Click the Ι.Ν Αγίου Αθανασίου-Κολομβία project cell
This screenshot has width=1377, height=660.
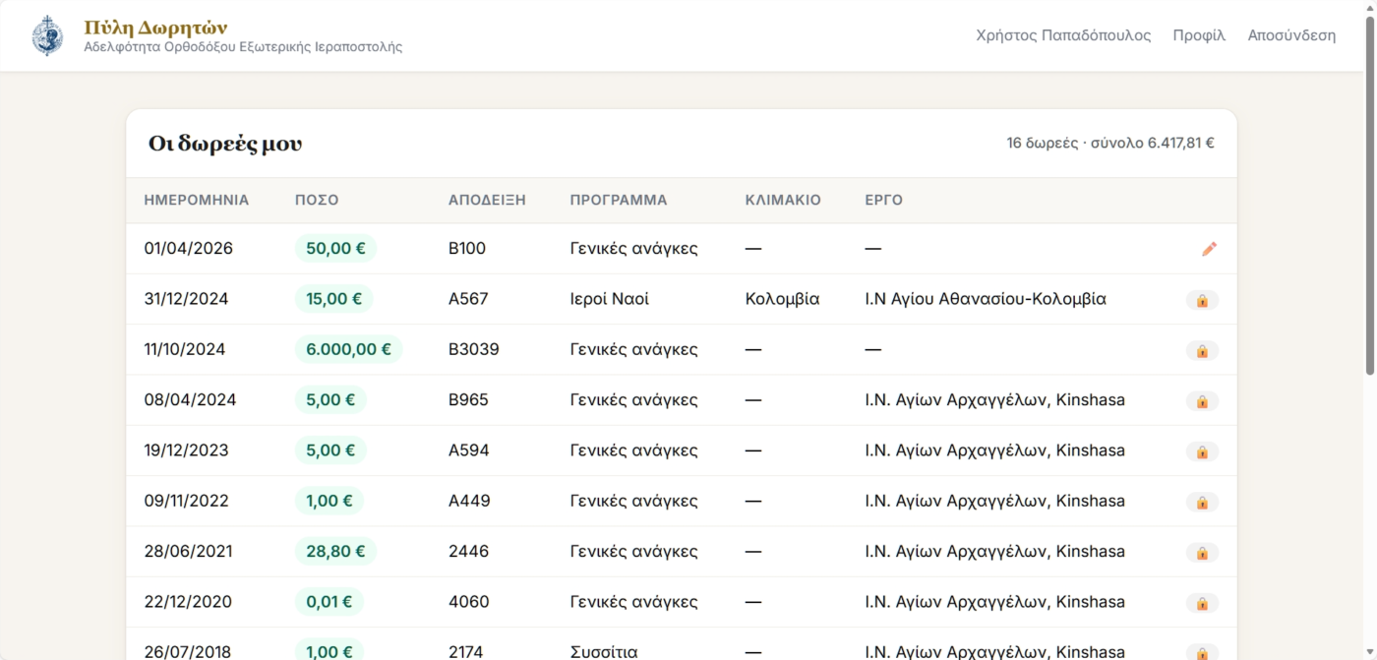985,299
